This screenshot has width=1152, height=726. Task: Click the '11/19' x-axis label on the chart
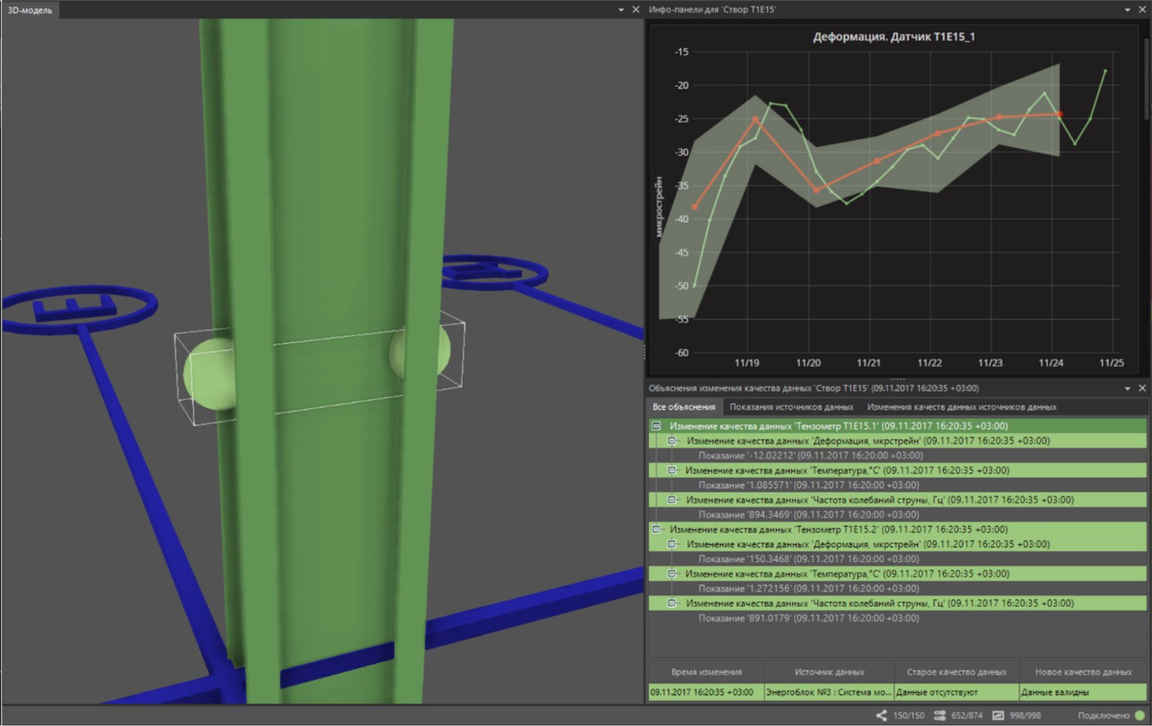[x=747, y=363]
